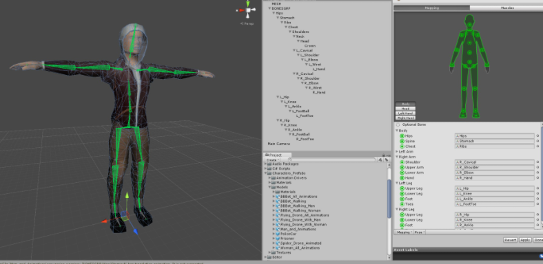Click search-by-type icon in Project panel
Screen dimensions: 543x264
point(380,159)
